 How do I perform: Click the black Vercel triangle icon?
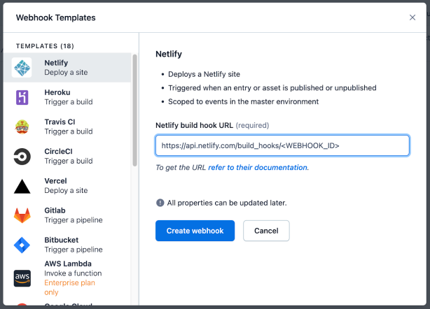point(22,186)
